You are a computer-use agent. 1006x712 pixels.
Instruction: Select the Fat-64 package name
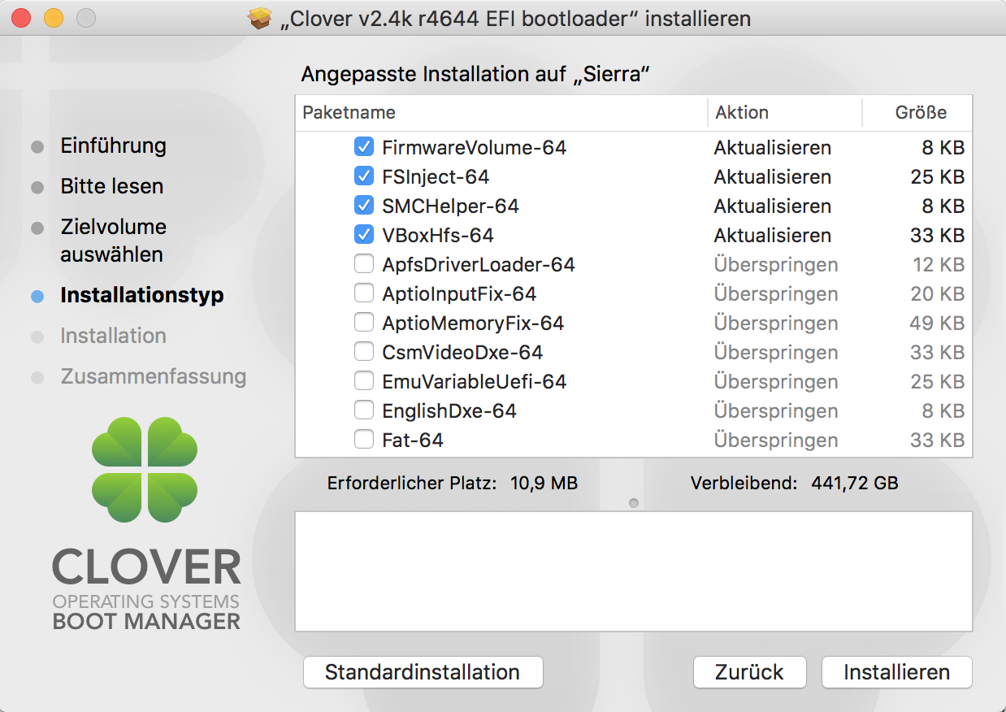(x=413, y=440)
